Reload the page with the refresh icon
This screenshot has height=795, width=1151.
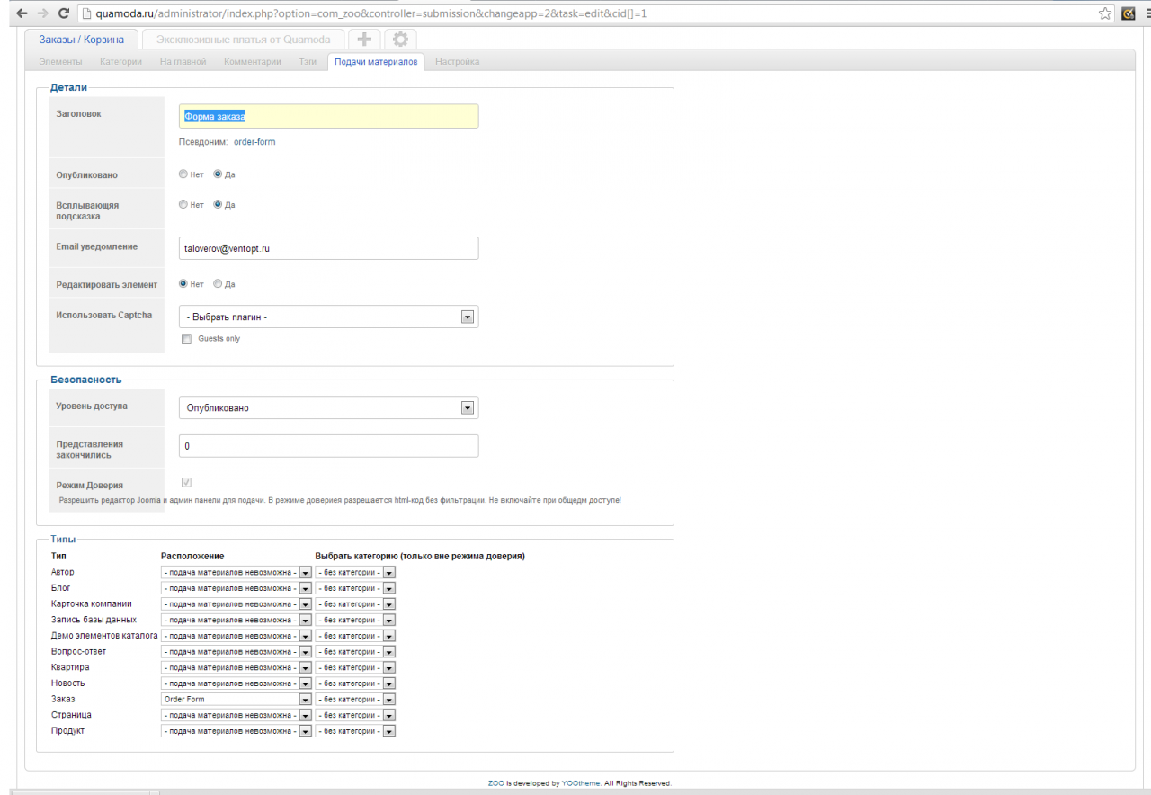pos(63,13)
